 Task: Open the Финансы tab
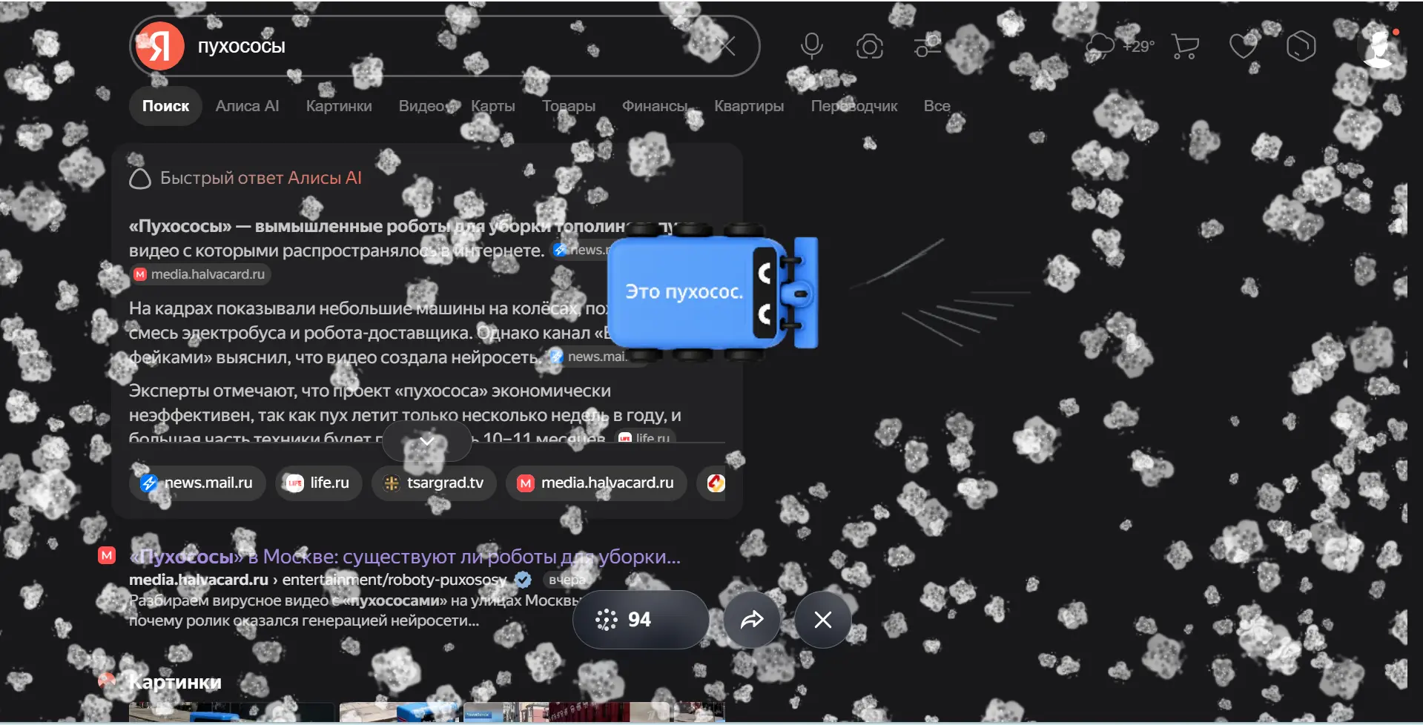[x=655, y=106]
